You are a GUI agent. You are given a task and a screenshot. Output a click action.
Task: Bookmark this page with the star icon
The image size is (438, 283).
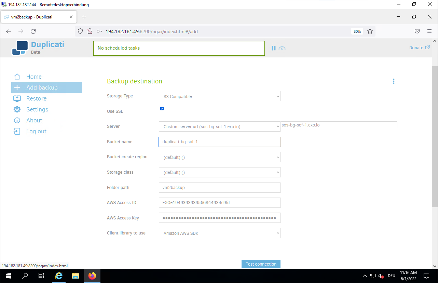[x=370, y=31]
